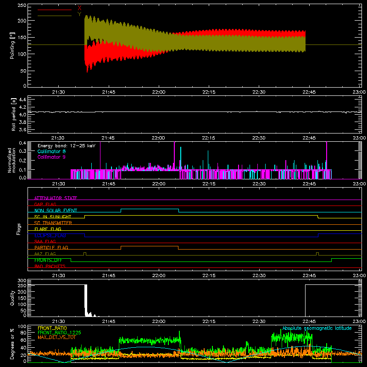This screenshot has width=367, height=367.
Task: Click 23:00 label under the Pointing plot
Action: pos(359,92)
